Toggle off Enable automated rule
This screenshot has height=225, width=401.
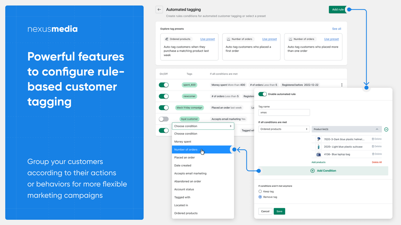pos(263,94)
